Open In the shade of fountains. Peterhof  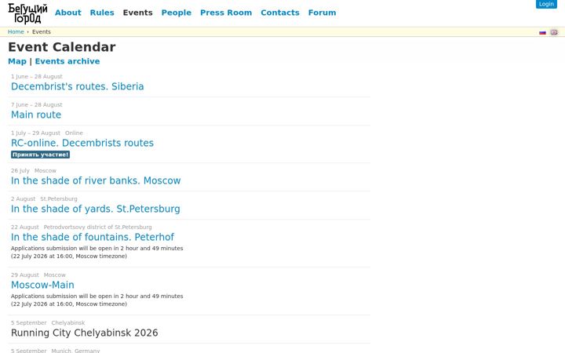tap(93, 237)
